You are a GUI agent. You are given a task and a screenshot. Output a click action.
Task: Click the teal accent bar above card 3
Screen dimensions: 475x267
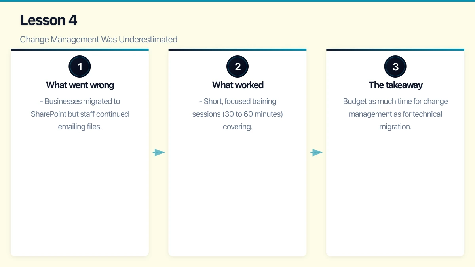click(x=395, y=49)
